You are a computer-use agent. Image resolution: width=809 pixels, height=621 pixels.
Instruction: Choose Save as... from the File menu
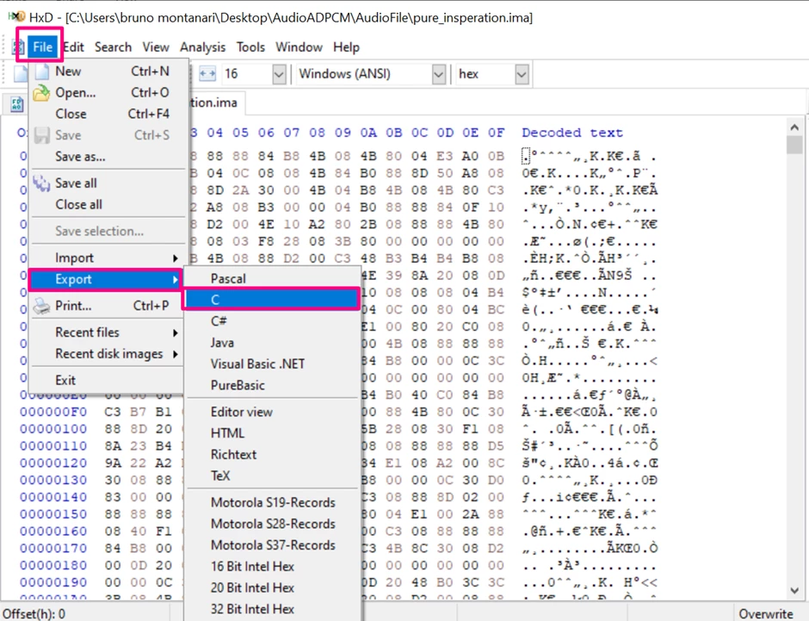pyautogui.click(x=108, y=157)
